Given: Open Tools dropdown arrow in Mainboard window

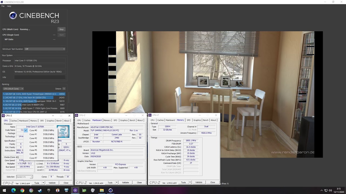Looking at the screenshot, I should tap(117, 183).
